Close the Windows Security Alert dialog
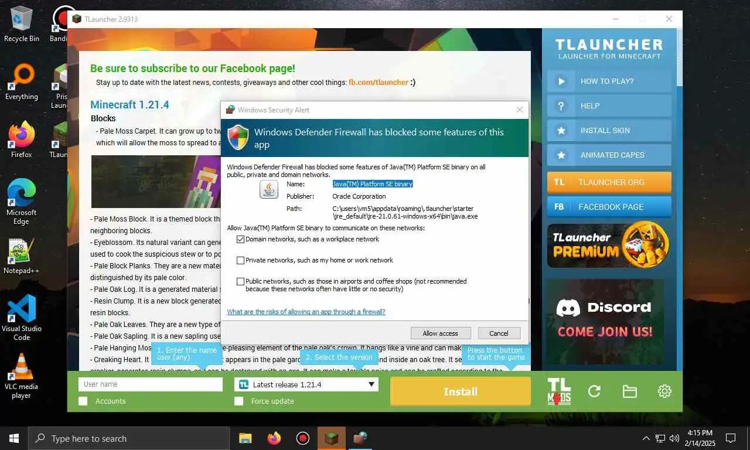This screenshot has height=450, width=750. [520, 110]
